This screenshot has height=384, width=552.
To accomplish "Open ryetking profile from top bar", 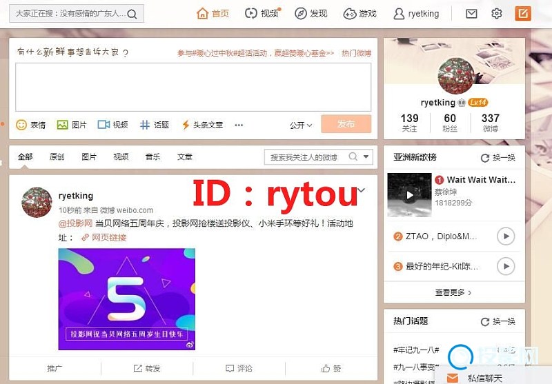I will (416, 14).
